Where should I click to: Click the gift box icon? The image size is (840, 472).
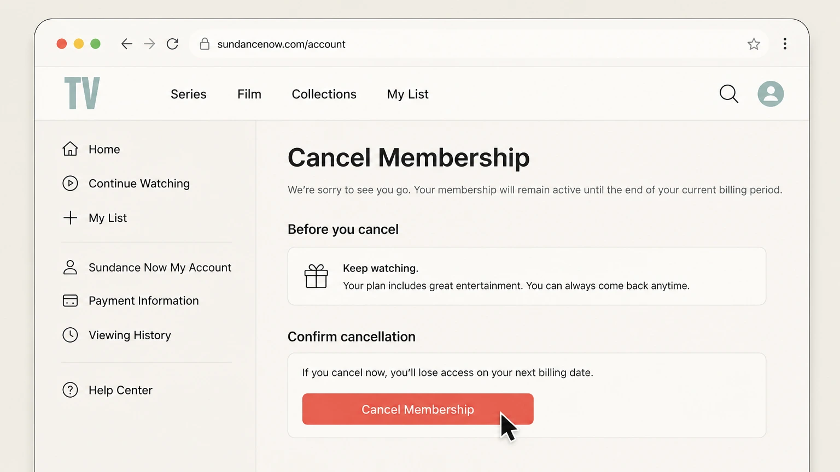[x=316, y=276]
